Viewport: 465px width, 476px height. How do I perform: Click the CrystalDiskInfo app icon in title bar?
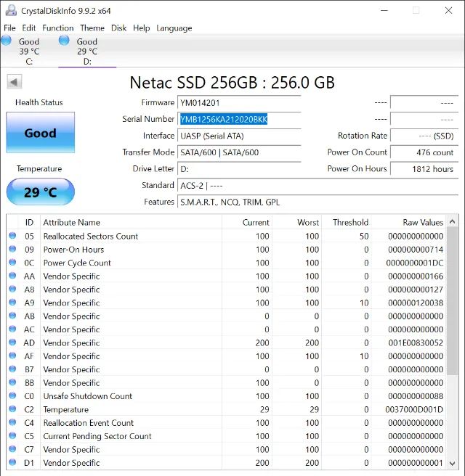coord(11,10)
